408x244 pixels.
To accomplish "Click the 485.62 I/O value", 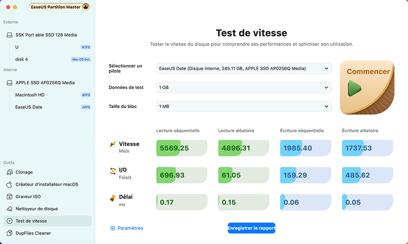I will pos(357,175).
